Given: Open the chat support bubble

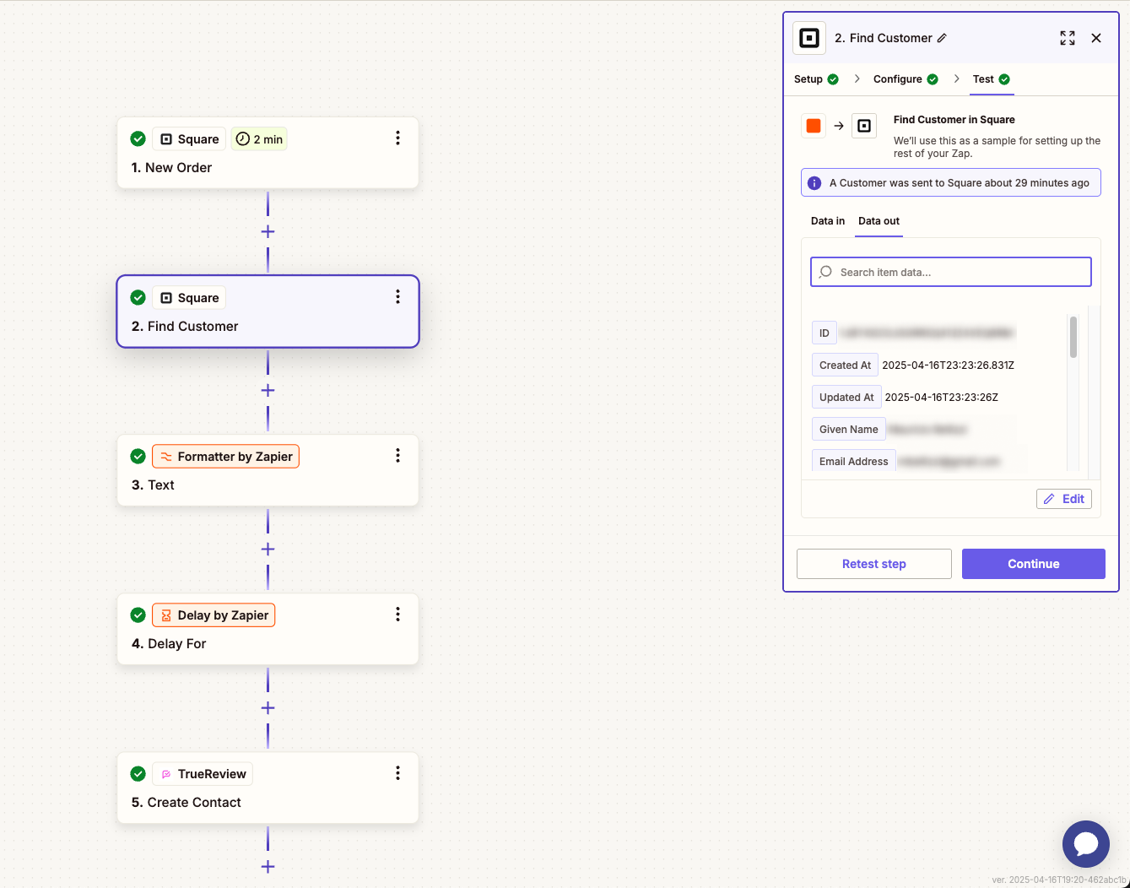Looking at the screenshot, I should pos(1086,844).
